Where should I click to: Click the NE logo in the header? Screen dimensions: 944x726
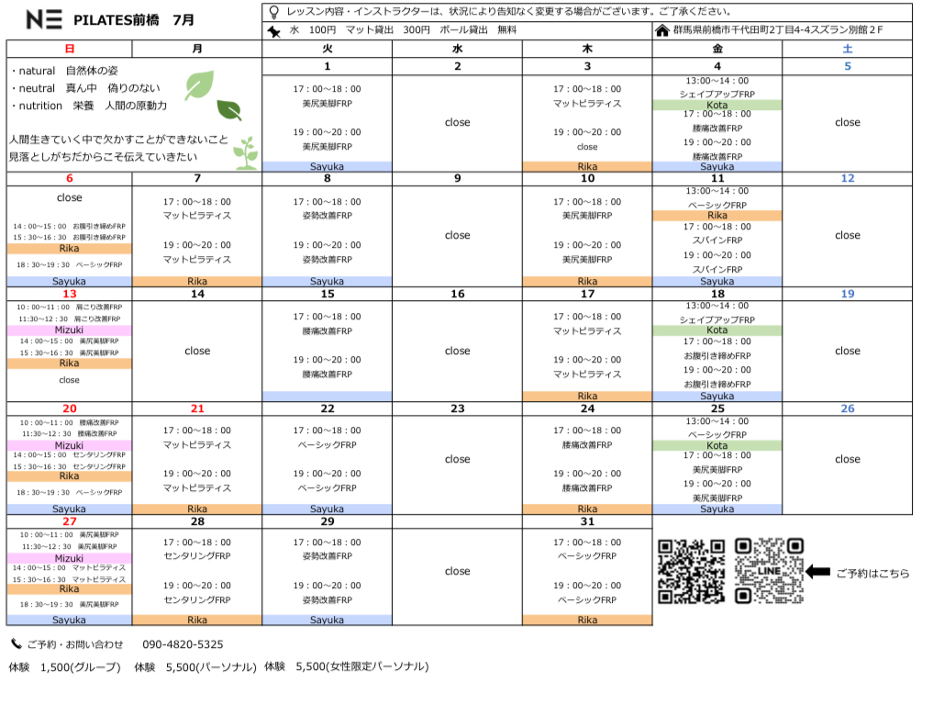44,19
